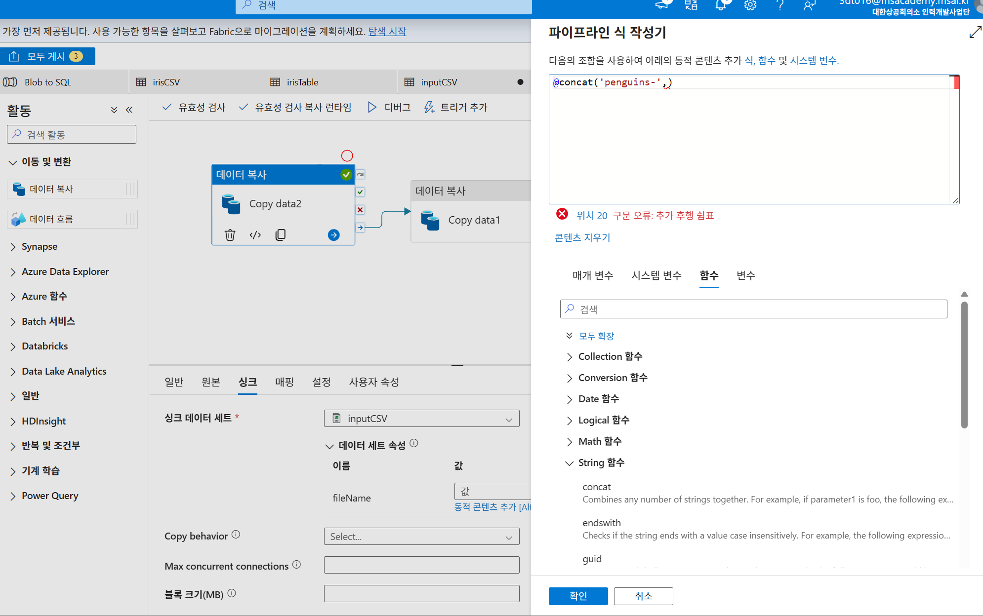The image size is (983, 616).
Task: Click the Debug play icon
Action: (372, 107)
